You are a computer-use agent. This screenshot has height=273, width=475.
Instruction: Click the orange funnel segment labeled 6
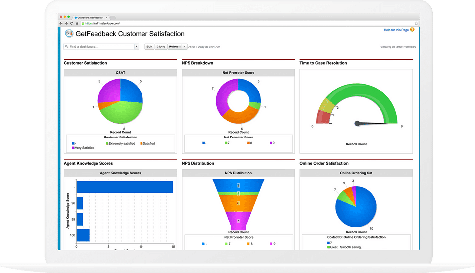pos(238,203)
